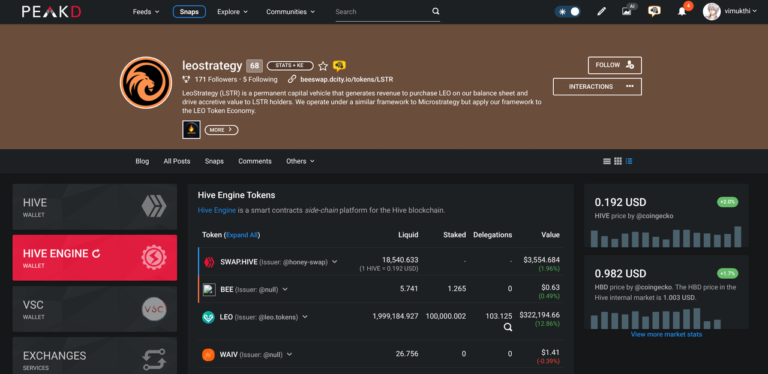The width and height of the screenshot is (768, 374).
Task: Open the community badge thumbnail under bio
Action: click(x=191, y=129)
